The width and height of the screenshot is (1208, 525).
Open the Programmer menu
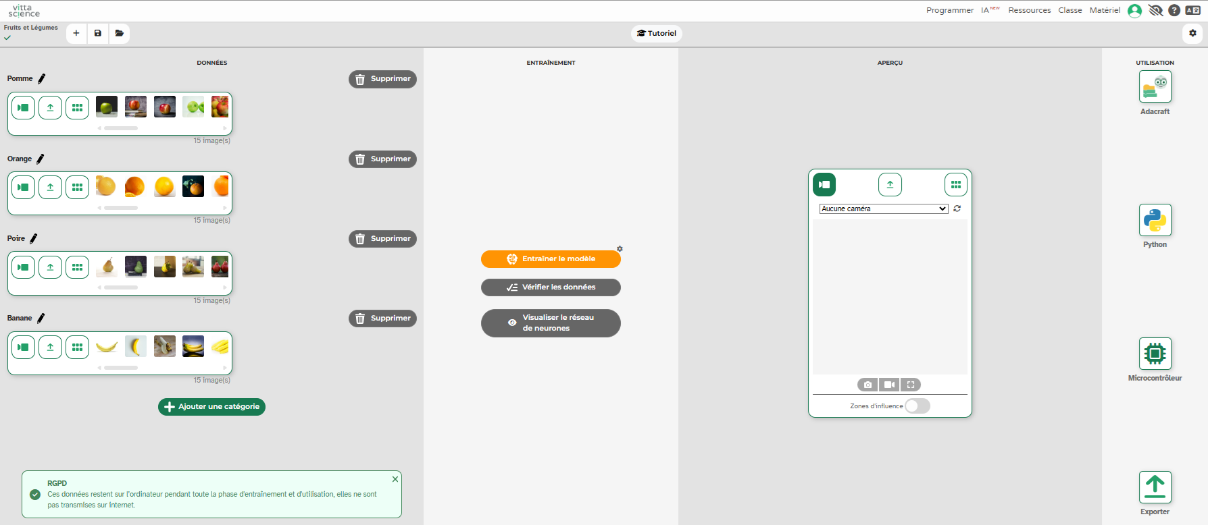(949, 10)
